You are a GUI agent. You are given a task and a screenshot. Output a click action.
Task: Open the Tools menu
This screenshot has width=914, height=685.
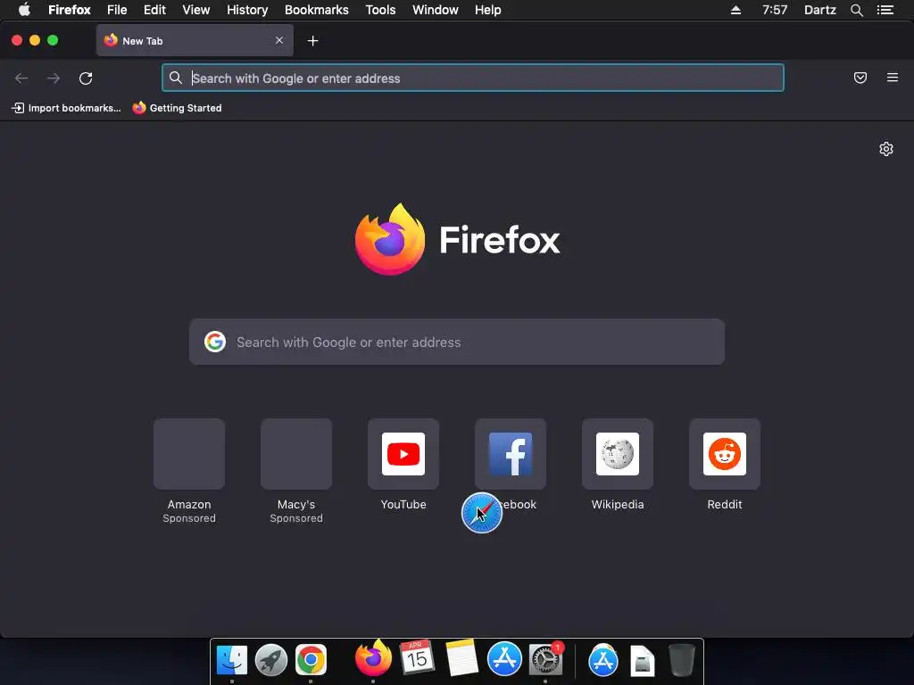click(380, 10)
